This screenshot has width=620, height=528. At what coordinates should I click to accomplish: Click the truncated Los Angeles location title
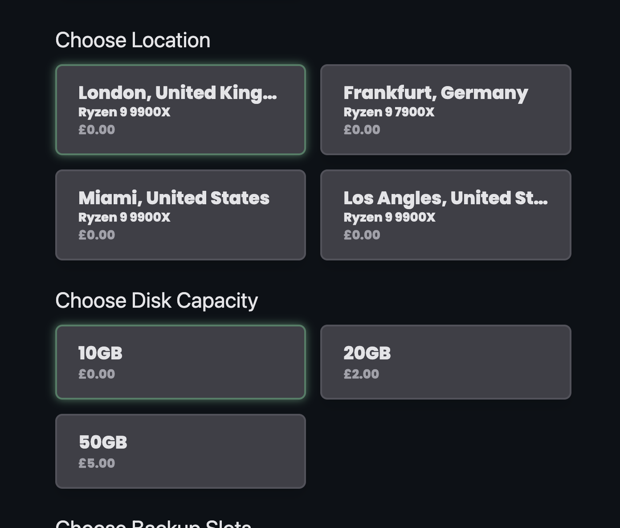click(x=445, y=198)
